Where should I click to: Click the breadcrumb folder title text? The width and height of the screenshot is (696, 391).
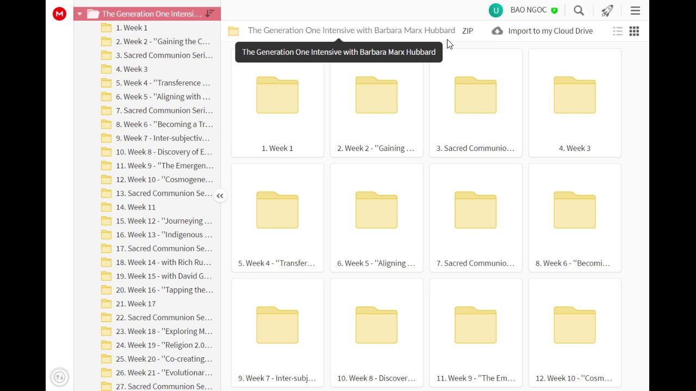coord(351,30)
